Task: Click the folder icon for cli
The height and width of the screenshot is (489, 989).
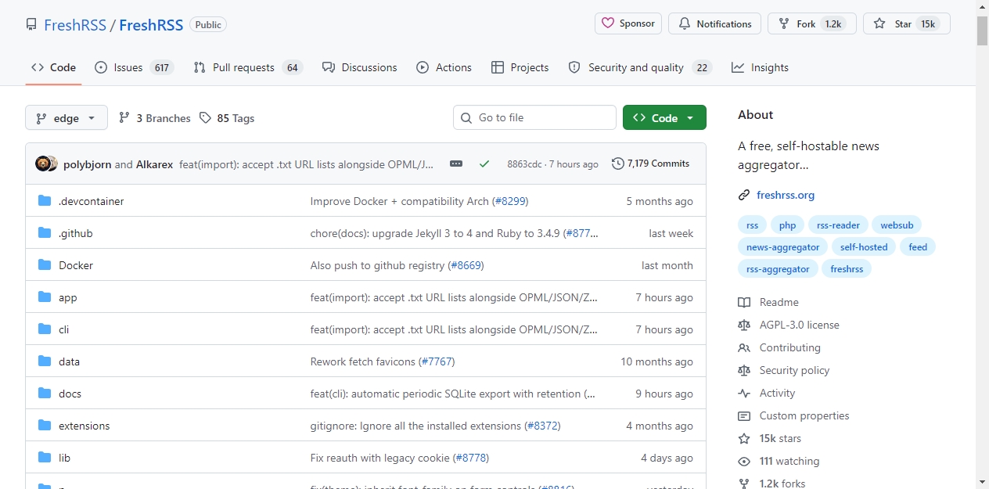Action: point(45,329)
